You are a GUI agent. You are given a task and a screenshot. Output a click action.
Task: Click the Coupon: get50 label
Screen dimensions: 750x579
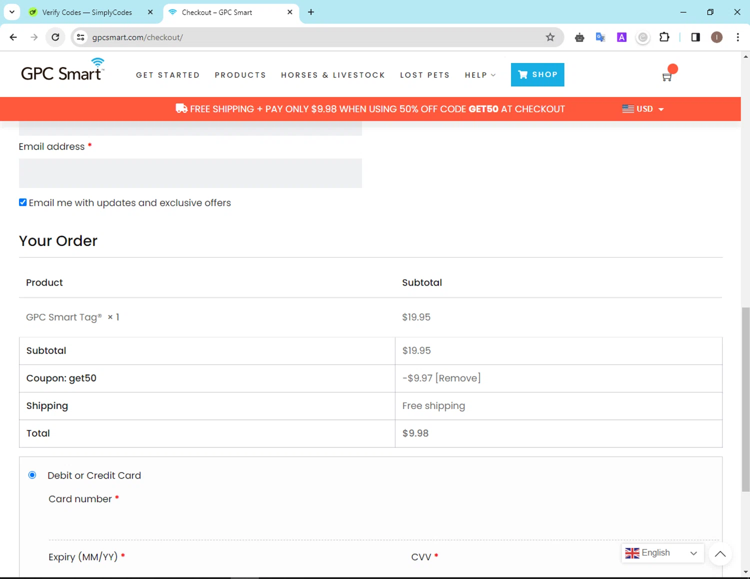(x=61, y=378)
